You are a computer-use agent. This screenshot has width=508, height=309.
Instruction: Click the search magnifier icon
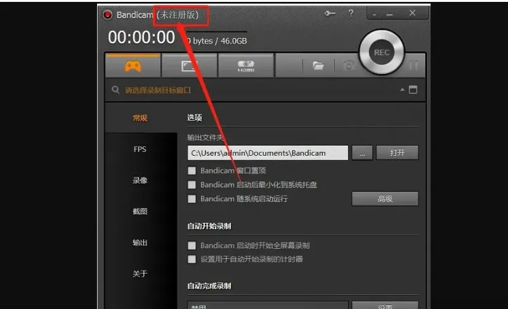coord(115,90)
